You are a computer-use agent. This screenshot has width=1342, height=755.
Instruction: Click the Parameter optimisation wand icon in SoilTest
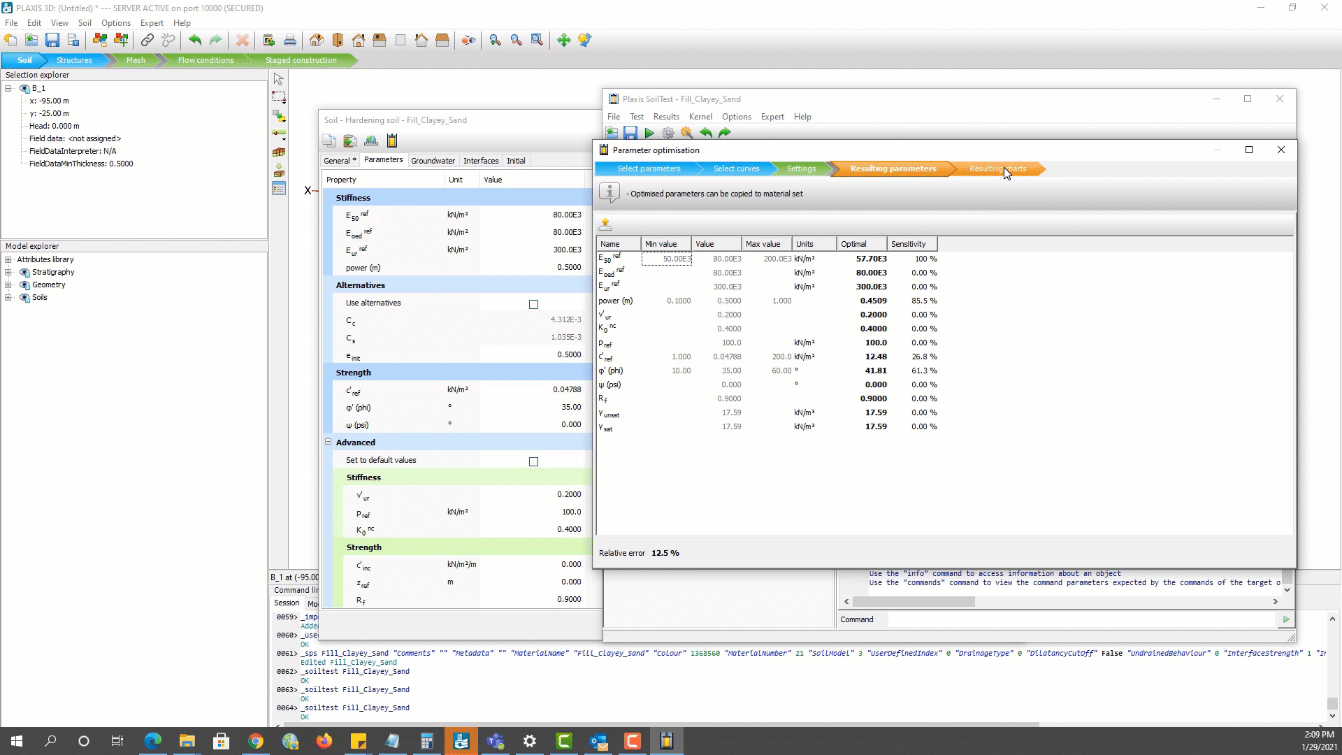pyautogui.click(x=687, y=133)
